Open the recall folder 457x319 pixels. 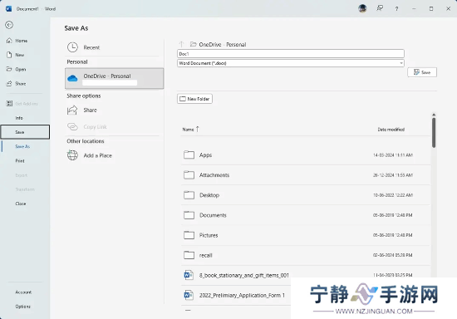tap(306, 255)
